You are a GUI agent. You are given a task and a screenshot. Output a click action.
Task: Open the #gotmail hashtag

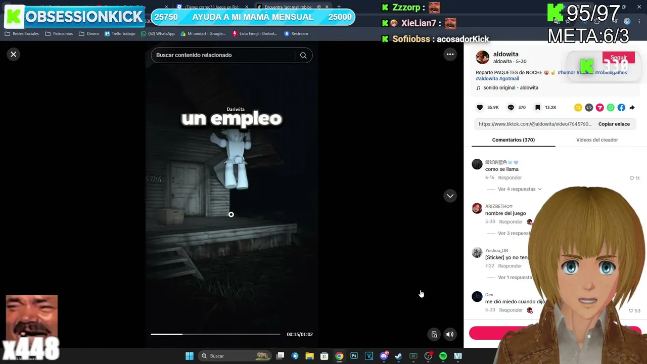click(x=510, y=78)
